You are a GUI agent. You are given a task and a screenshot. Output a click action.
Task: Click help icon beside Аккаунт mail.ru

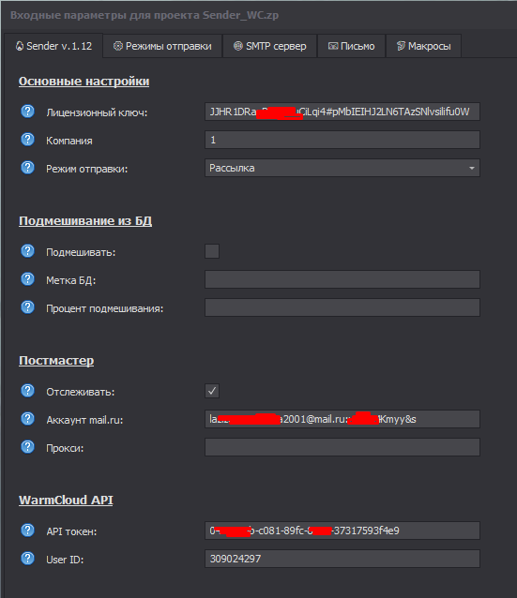pyautogui.click(x=27, y=419)
